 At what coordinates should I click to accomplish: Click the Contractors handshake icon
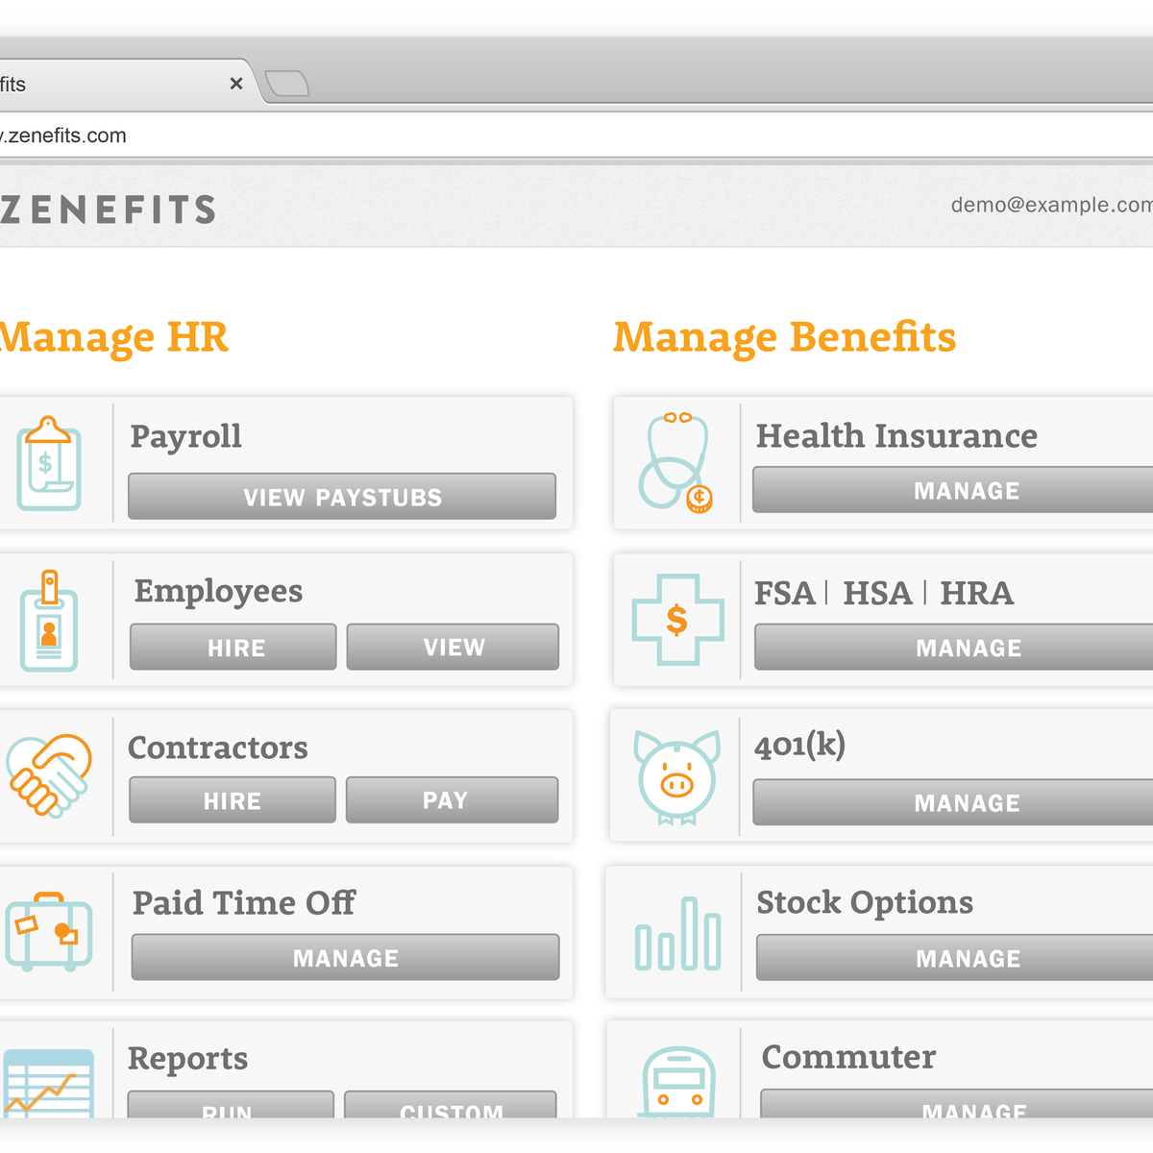coord(49,775)
